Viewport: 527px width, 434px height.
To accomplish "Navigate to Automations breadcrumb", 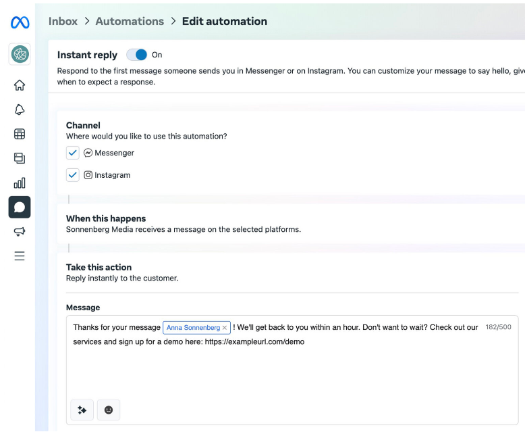I will pyautogui.click(x=130, y=22).
